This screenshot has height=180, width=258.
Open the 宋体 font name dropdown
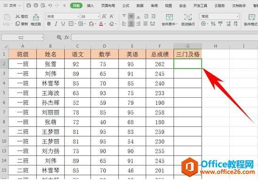78,16
